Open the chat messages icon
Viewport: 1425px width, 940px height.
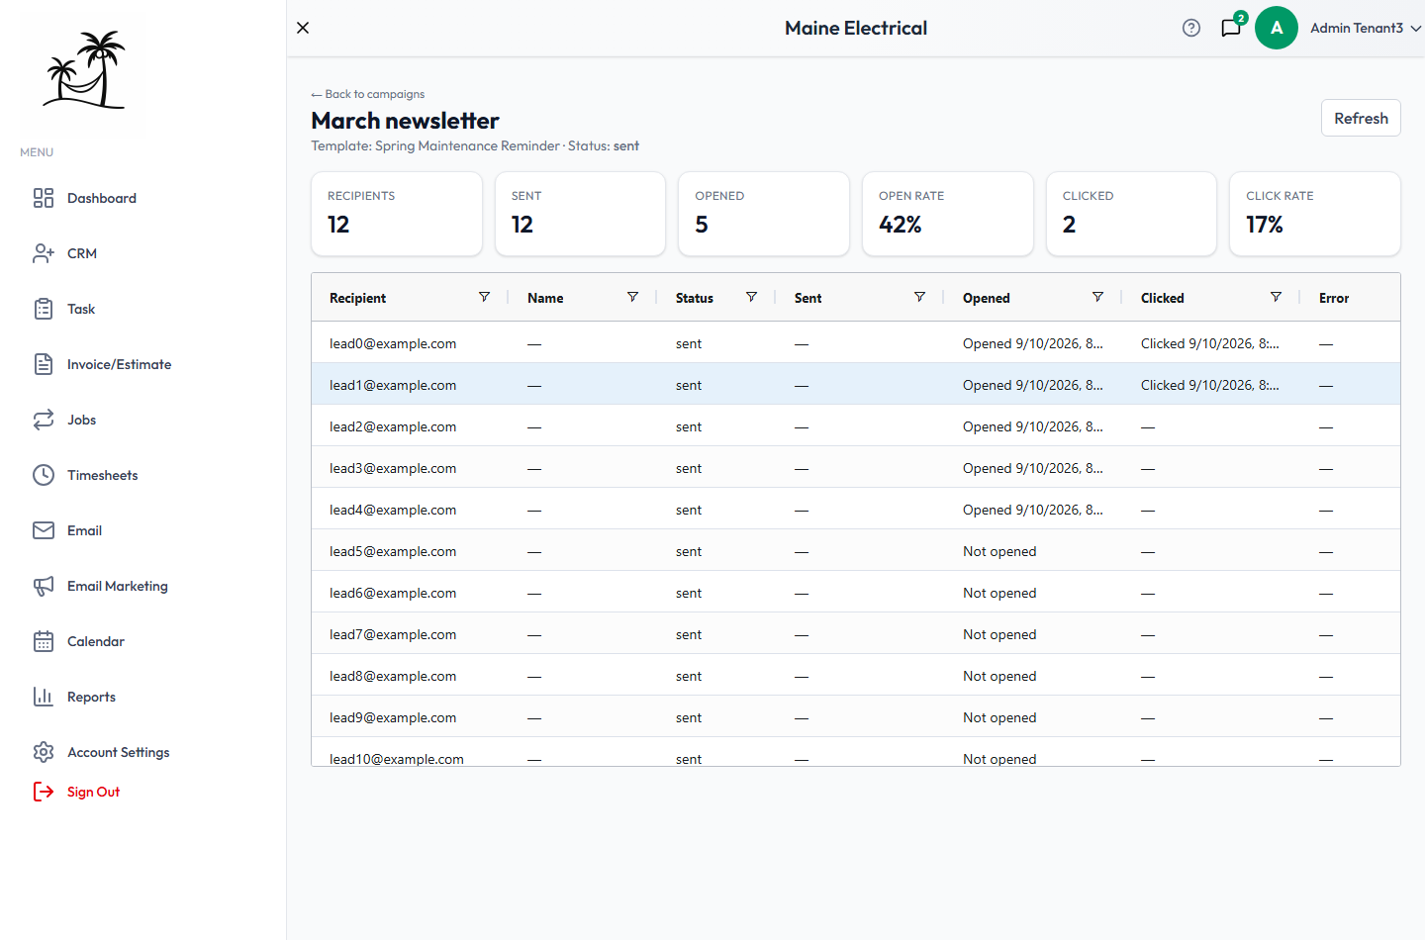[1231, 28]
